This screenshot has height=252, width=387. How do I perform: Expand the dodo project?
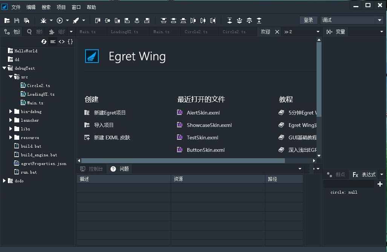coord(4,181)
